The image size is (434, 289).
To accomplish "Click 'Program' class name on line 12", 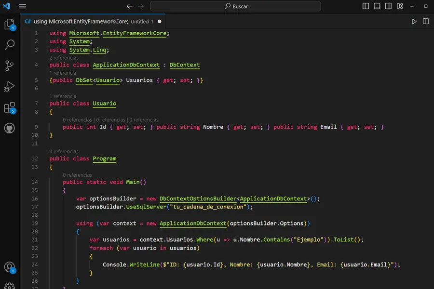I will click(104, 159).
